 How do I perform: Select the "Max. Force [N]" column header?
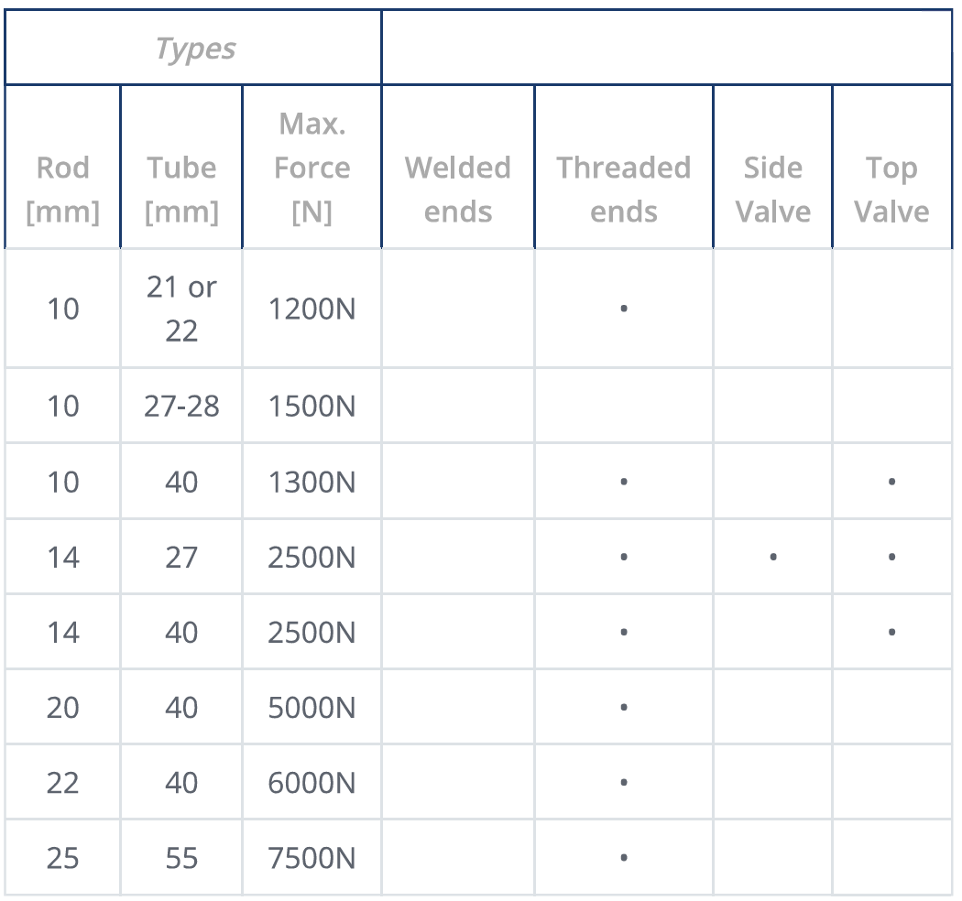[x=312, y=168]
